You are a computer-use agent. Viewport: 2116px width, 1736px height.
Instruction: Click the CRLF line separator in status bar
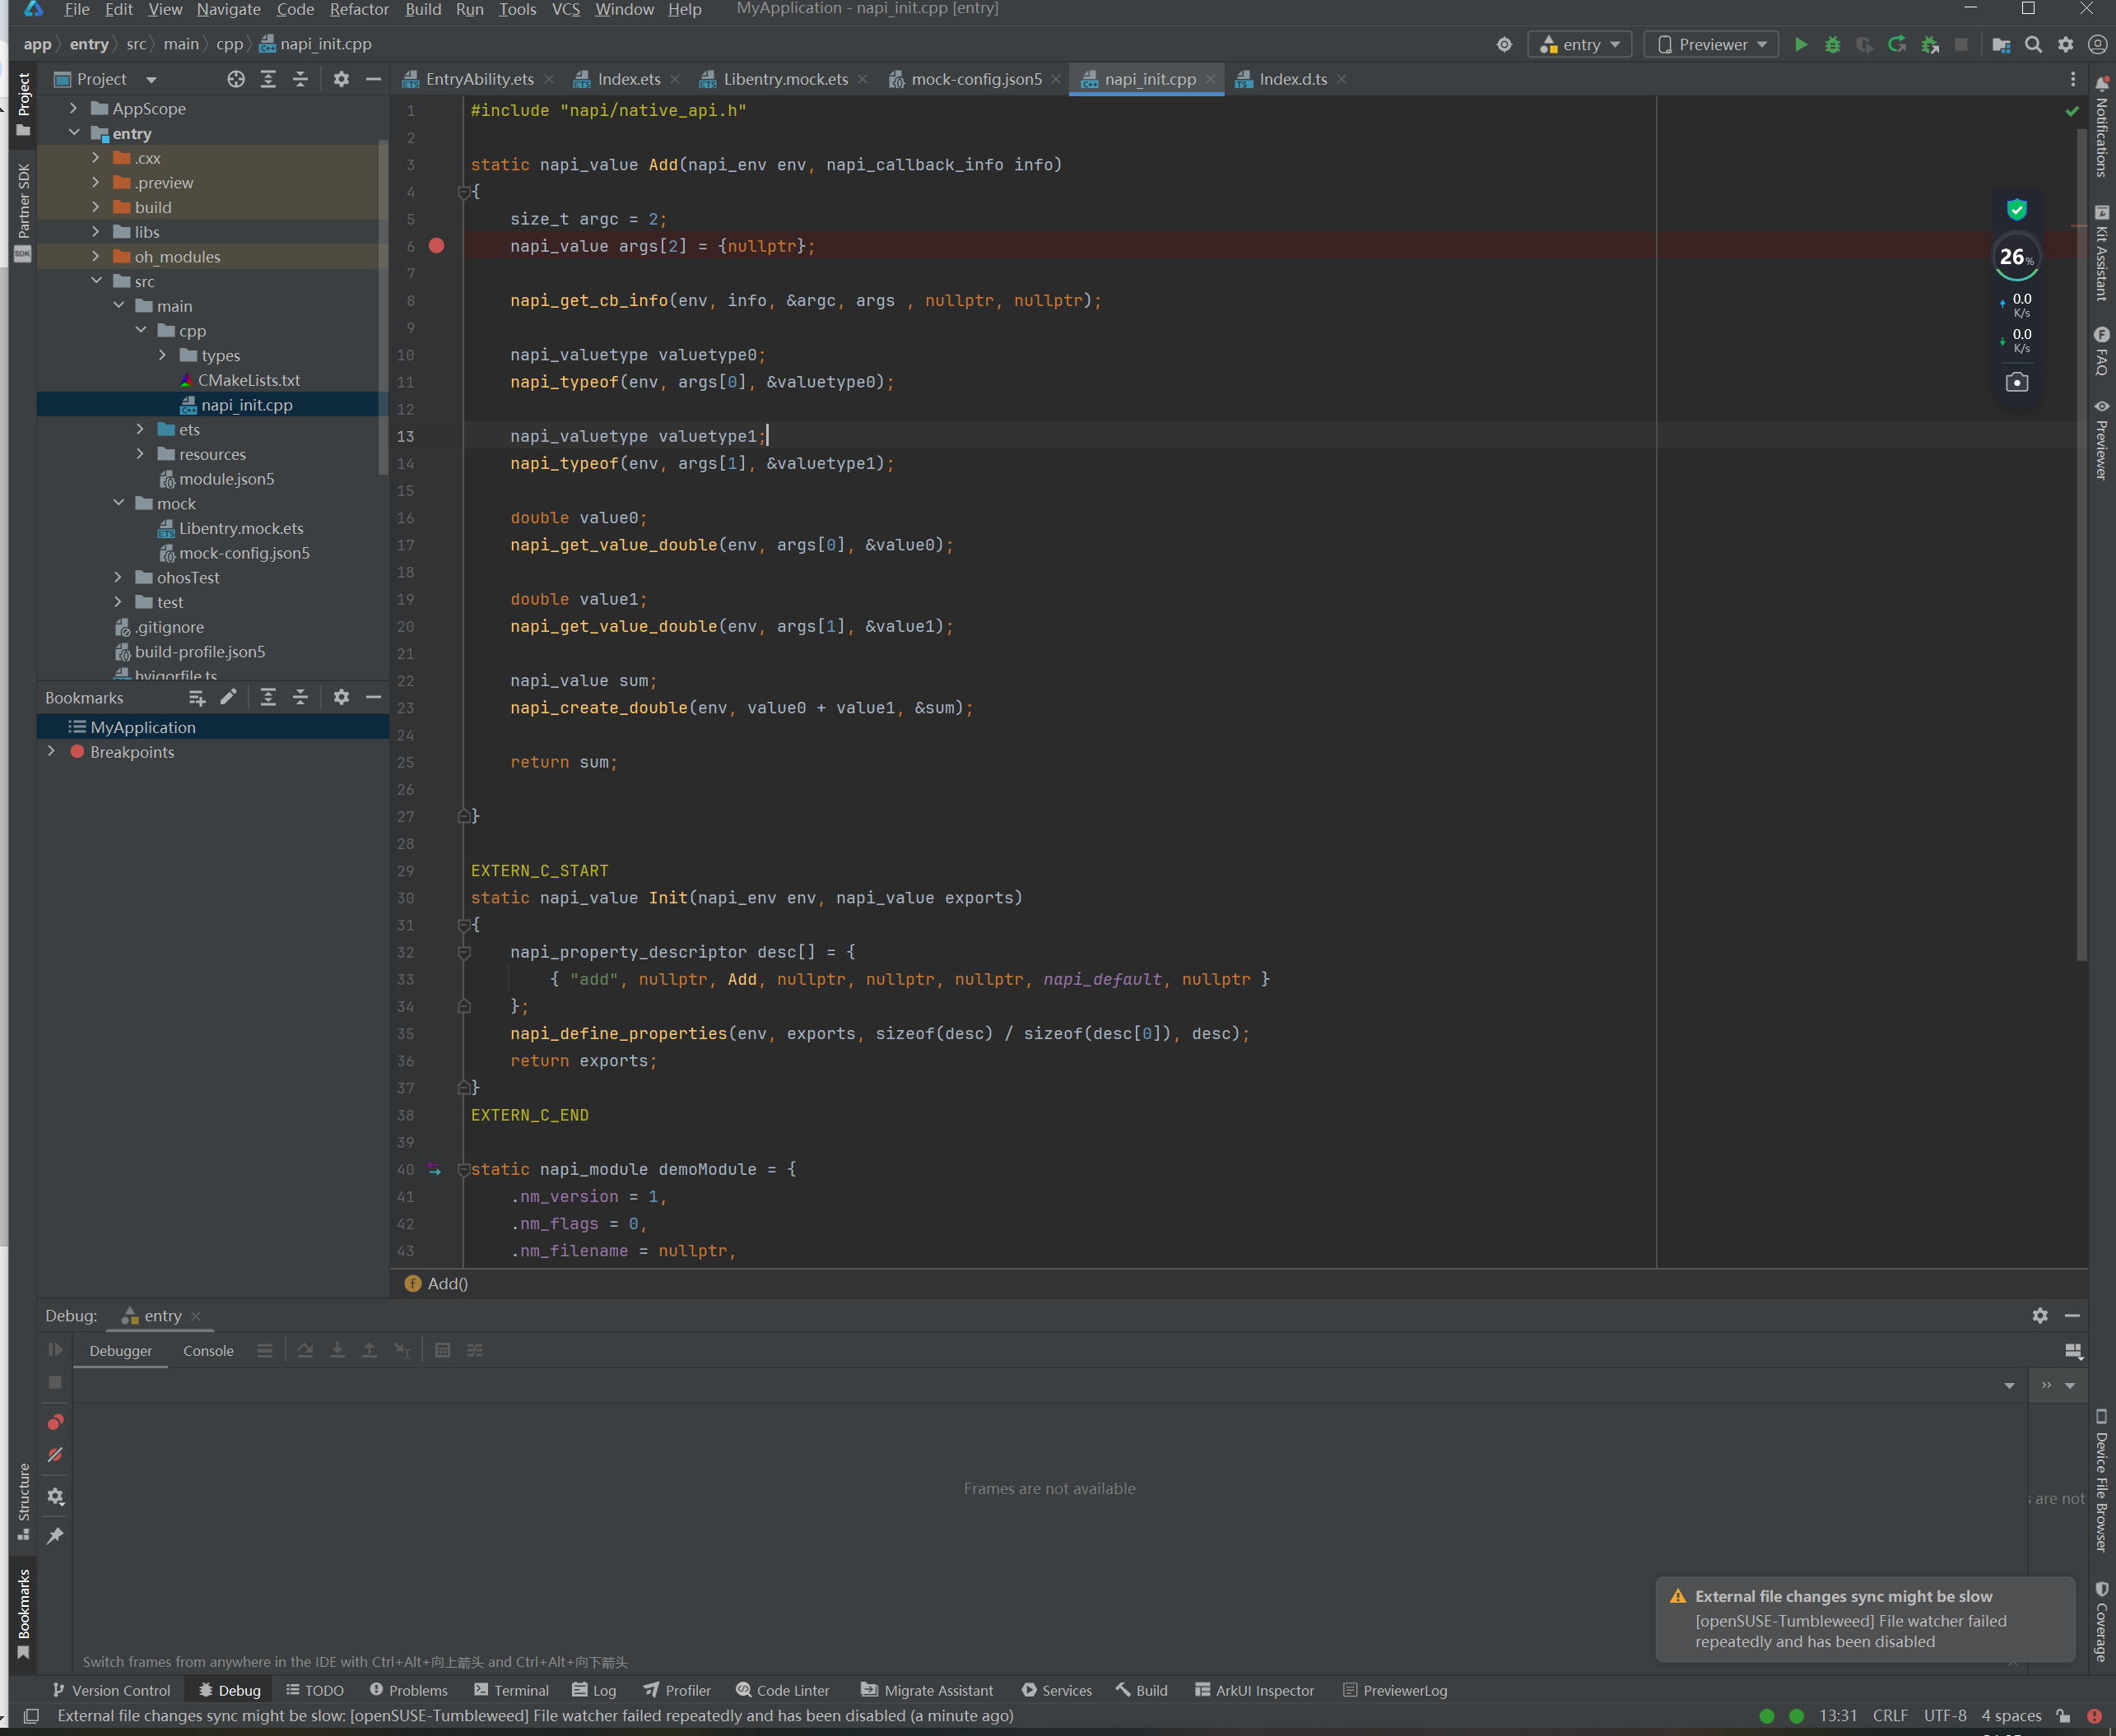click(x=1889, y=1716)
